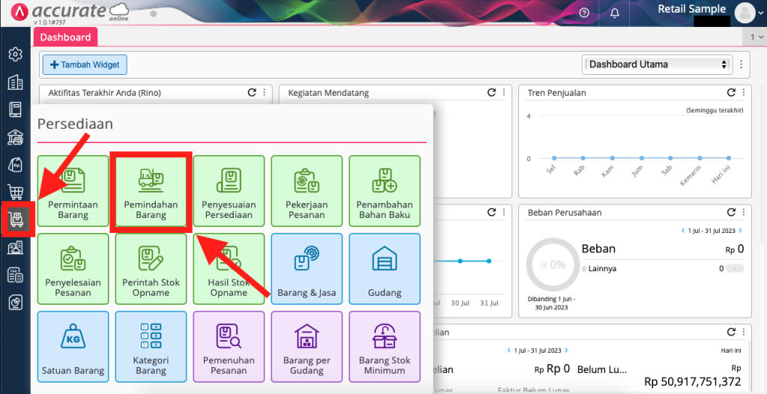Open the shopping cart sidebar icon

pos(15,192)
